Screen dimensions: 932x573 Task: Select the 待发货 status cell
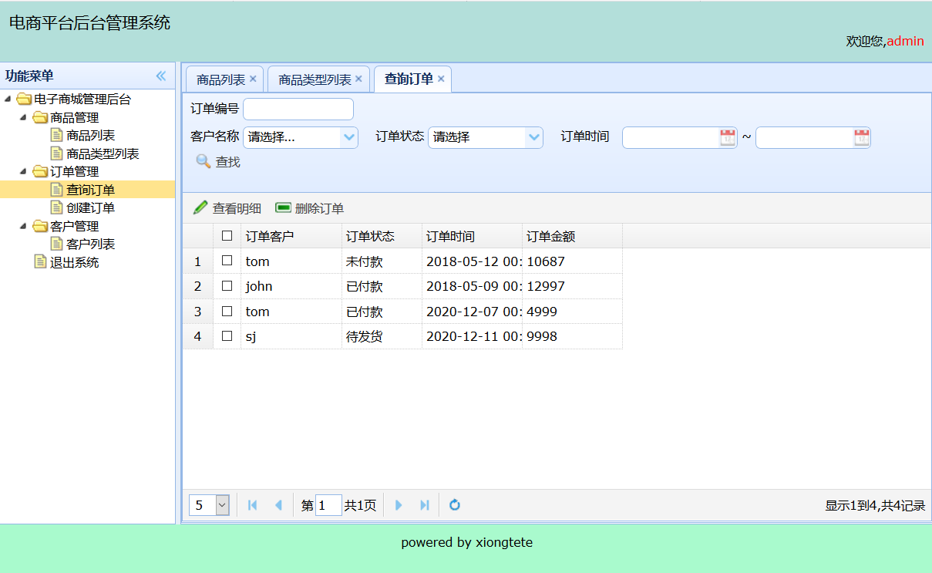click(x=382, y=336)
